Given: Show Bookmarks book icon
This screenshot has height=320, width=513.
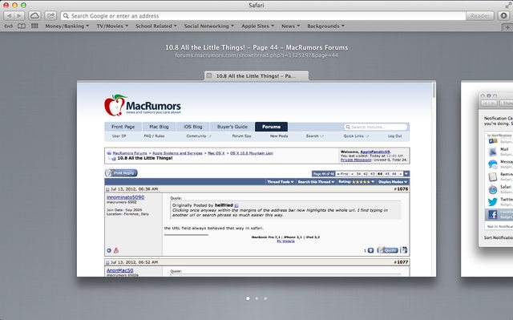Looking at the screenshot, I should [x=22, y=26].
